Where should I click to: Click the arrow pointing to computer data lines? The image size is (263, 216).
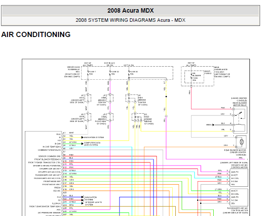82,144
